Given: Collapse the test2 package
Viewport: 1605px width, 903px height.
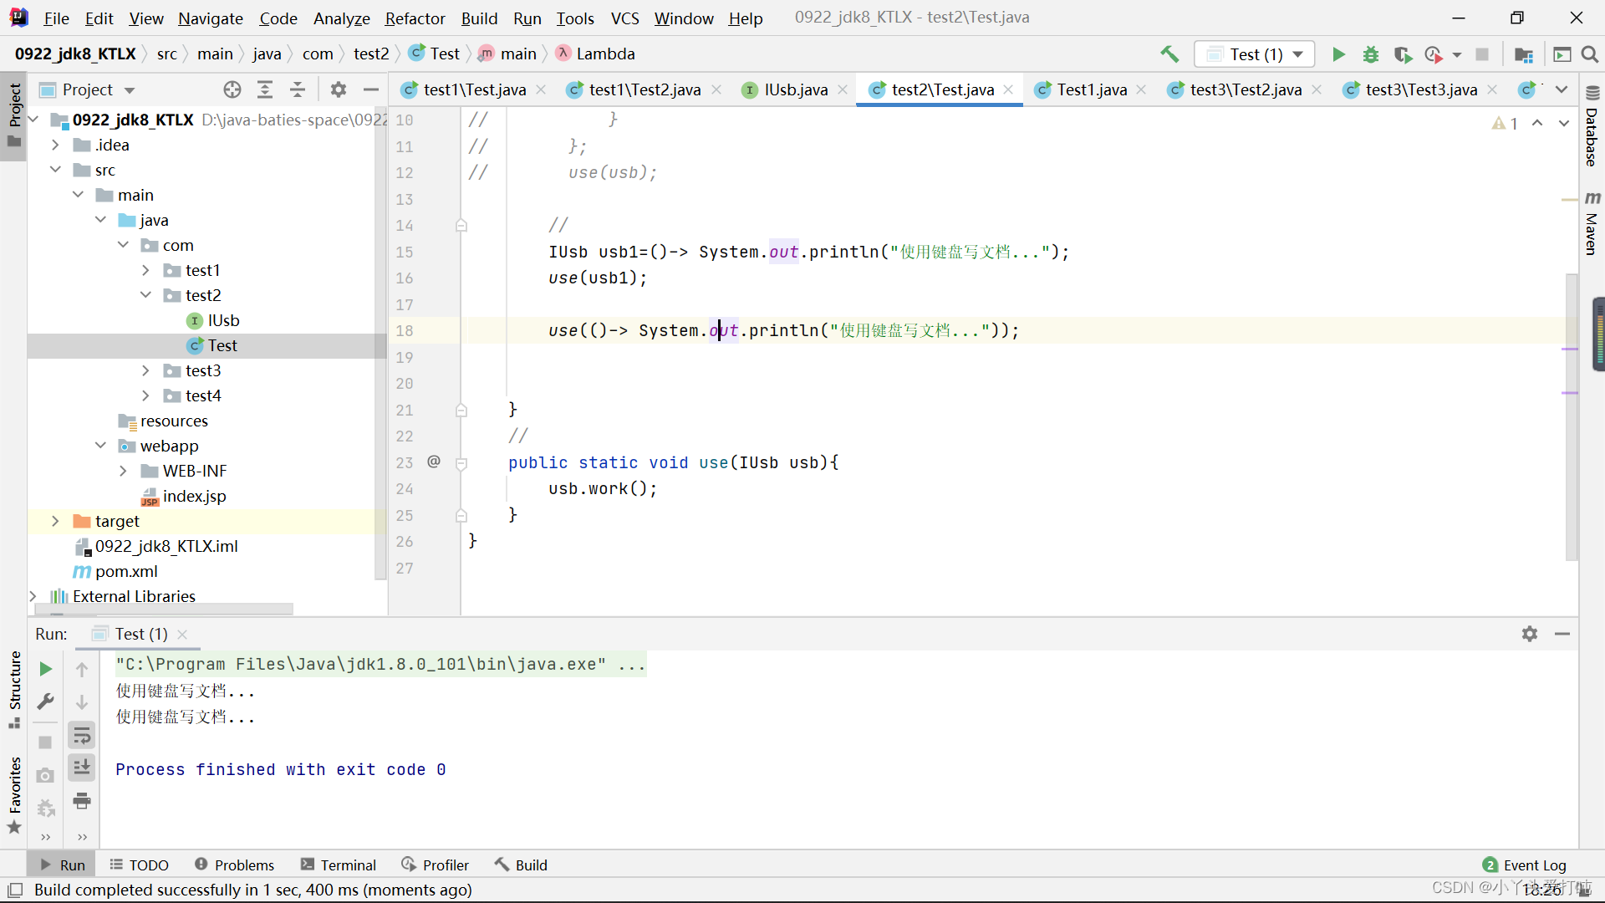Looking at the screenshot, I should pyautogui.click(x=145, y=295).
